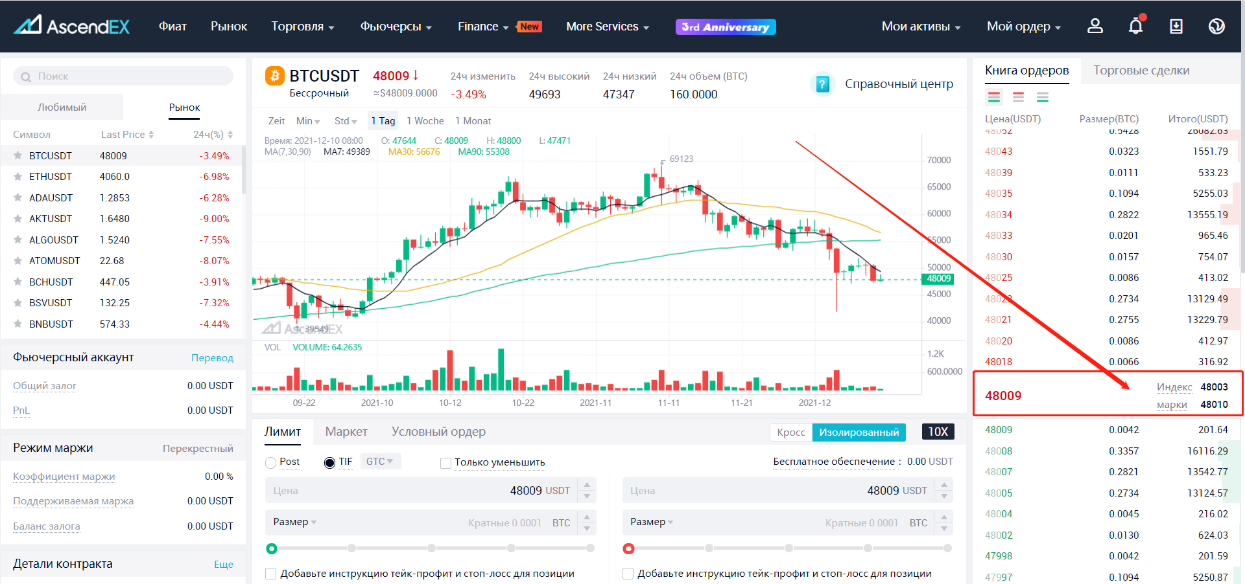Favorite BCHUSDT with its star
Screen dimensions: 1245x584
click(18, 282)
